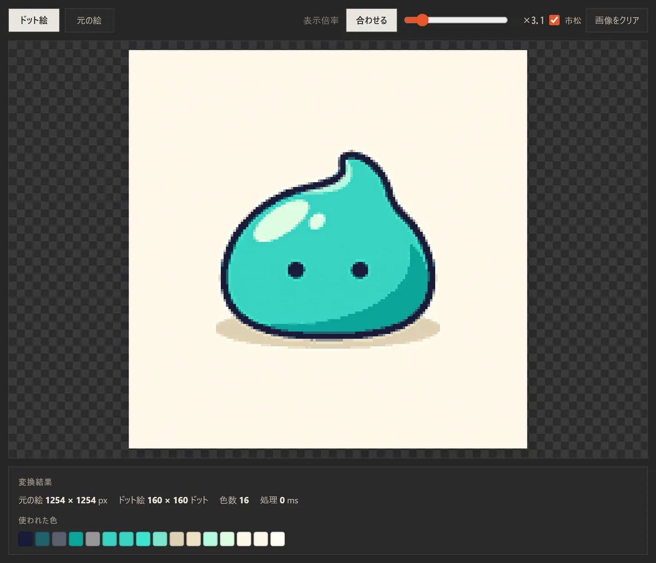Click the 色数 16 text
Screen dimensions: 656x563
point(234,500)
